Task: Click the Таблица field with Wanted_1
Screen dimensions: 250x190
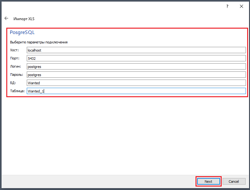Action: [x=136, y=91]
